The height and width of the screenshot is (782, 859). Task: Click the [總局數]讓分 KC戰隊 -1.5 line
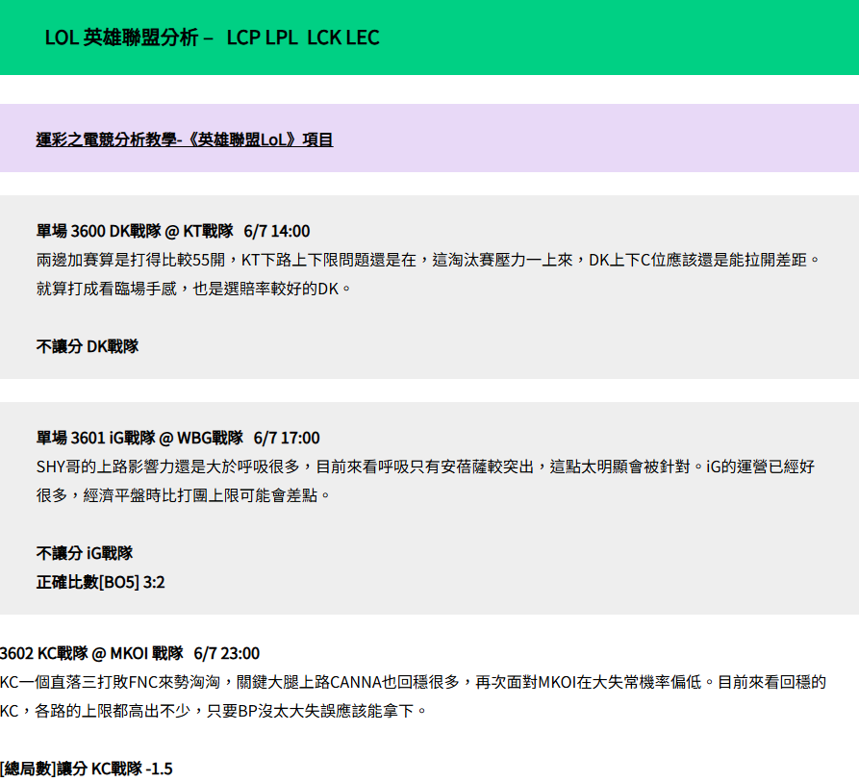pyautogui.click(x=87, y=769)
